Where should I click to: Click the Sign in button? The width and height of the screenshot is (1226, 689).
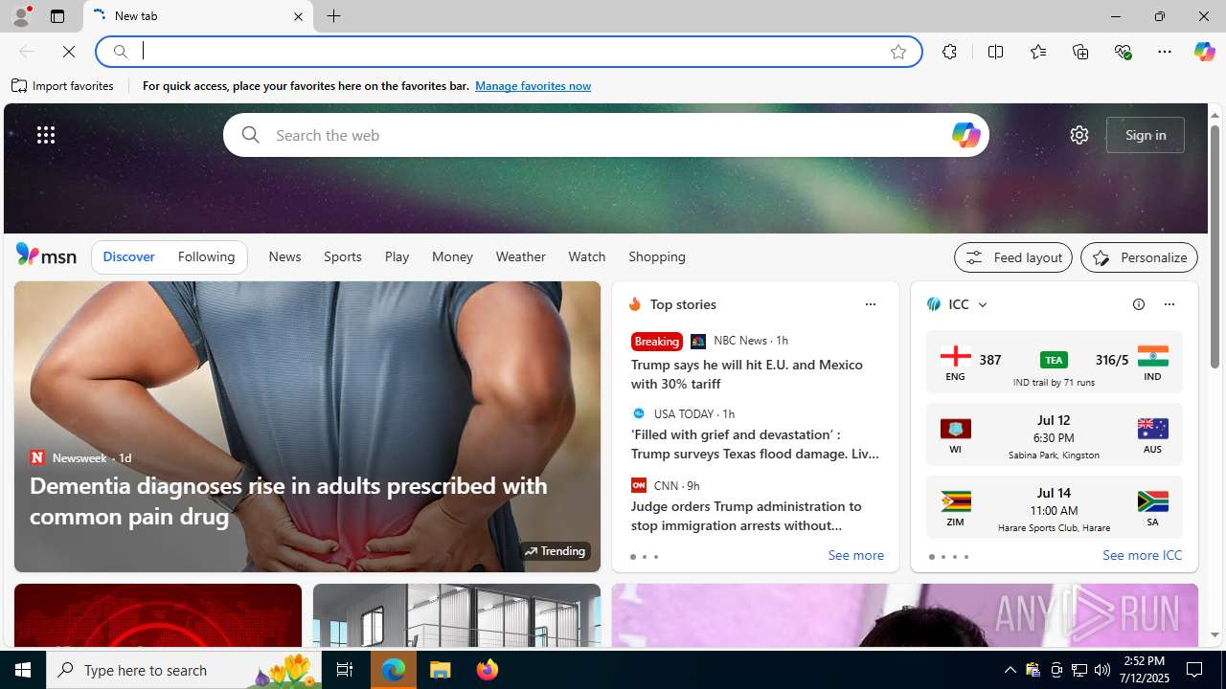[1146, 135]
